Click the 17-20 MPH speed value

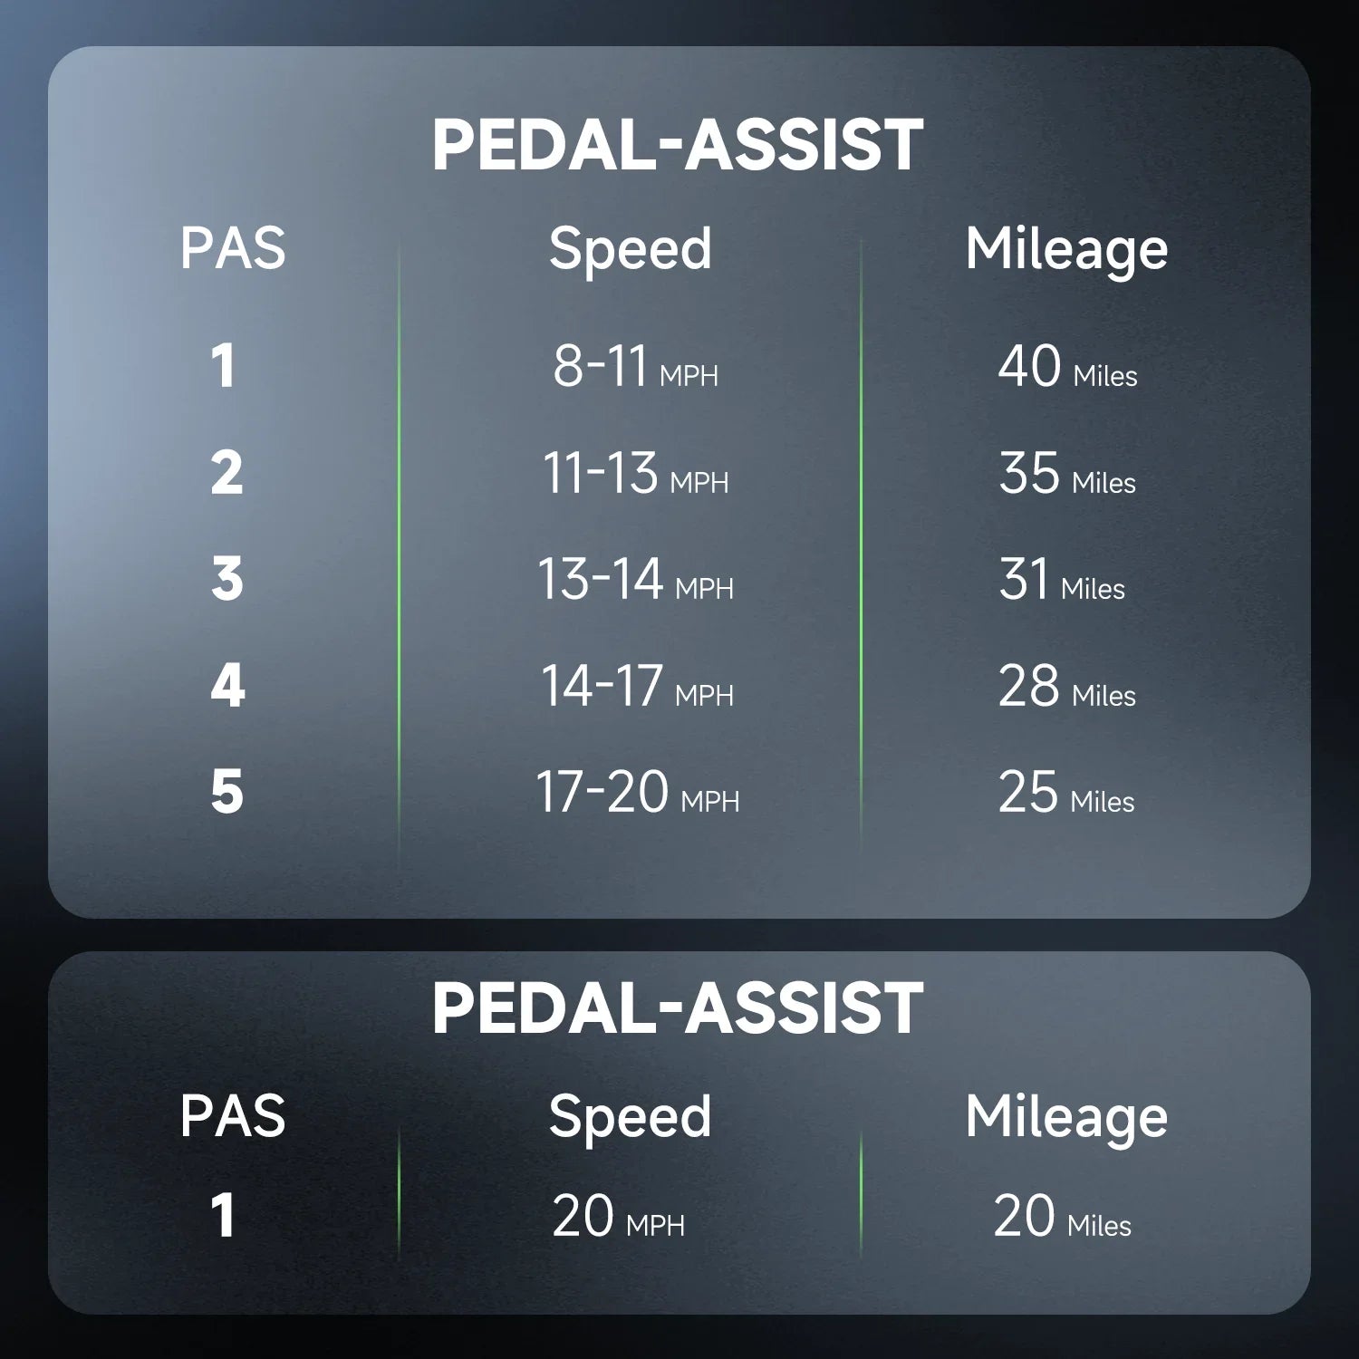(x=637, y=793)
